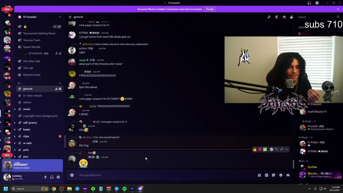This screenshot has width=343, height=193.
Task: Open the Apps game controller icon
Action: point(288,175)
